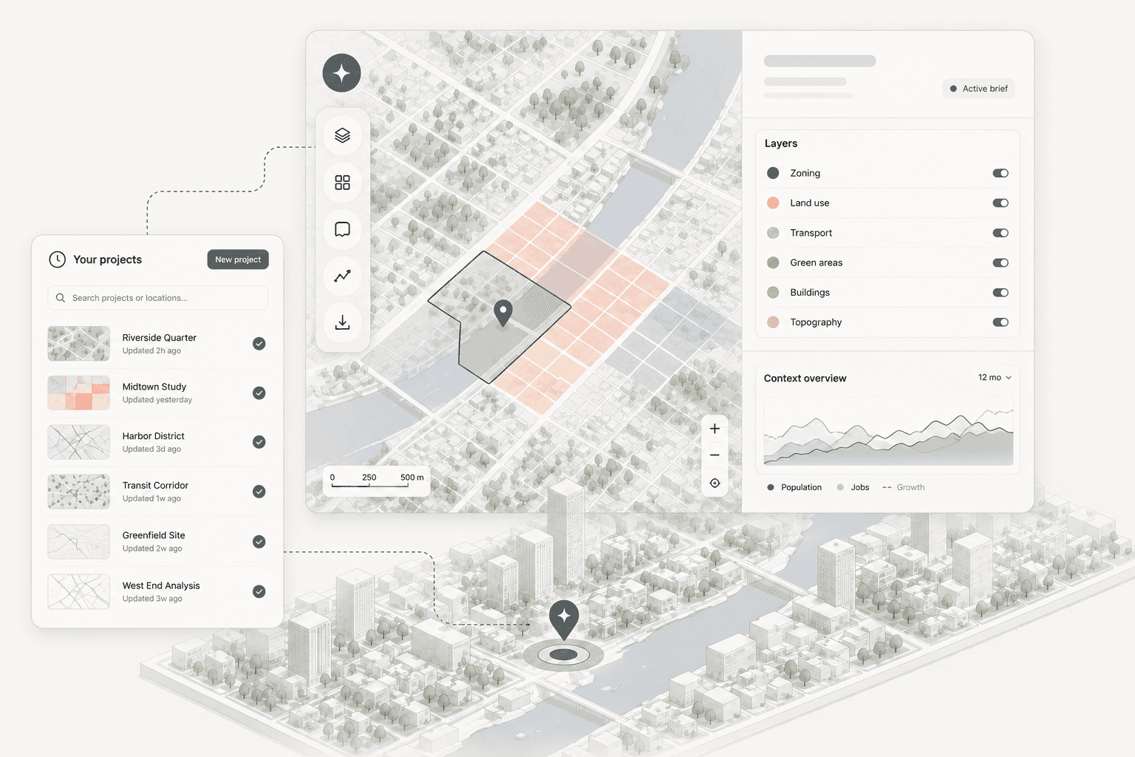This screenshot has height=757, width=1135.
Task: Zoom in with the plus button
Action: point(715,429)
